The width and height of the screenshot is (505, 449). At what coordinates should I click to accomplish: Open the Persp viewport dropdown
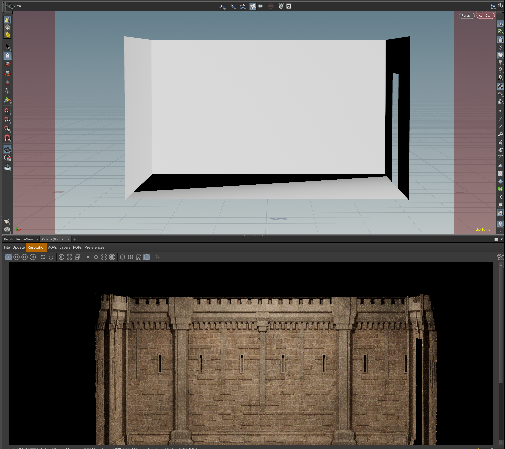pos(467,16)
